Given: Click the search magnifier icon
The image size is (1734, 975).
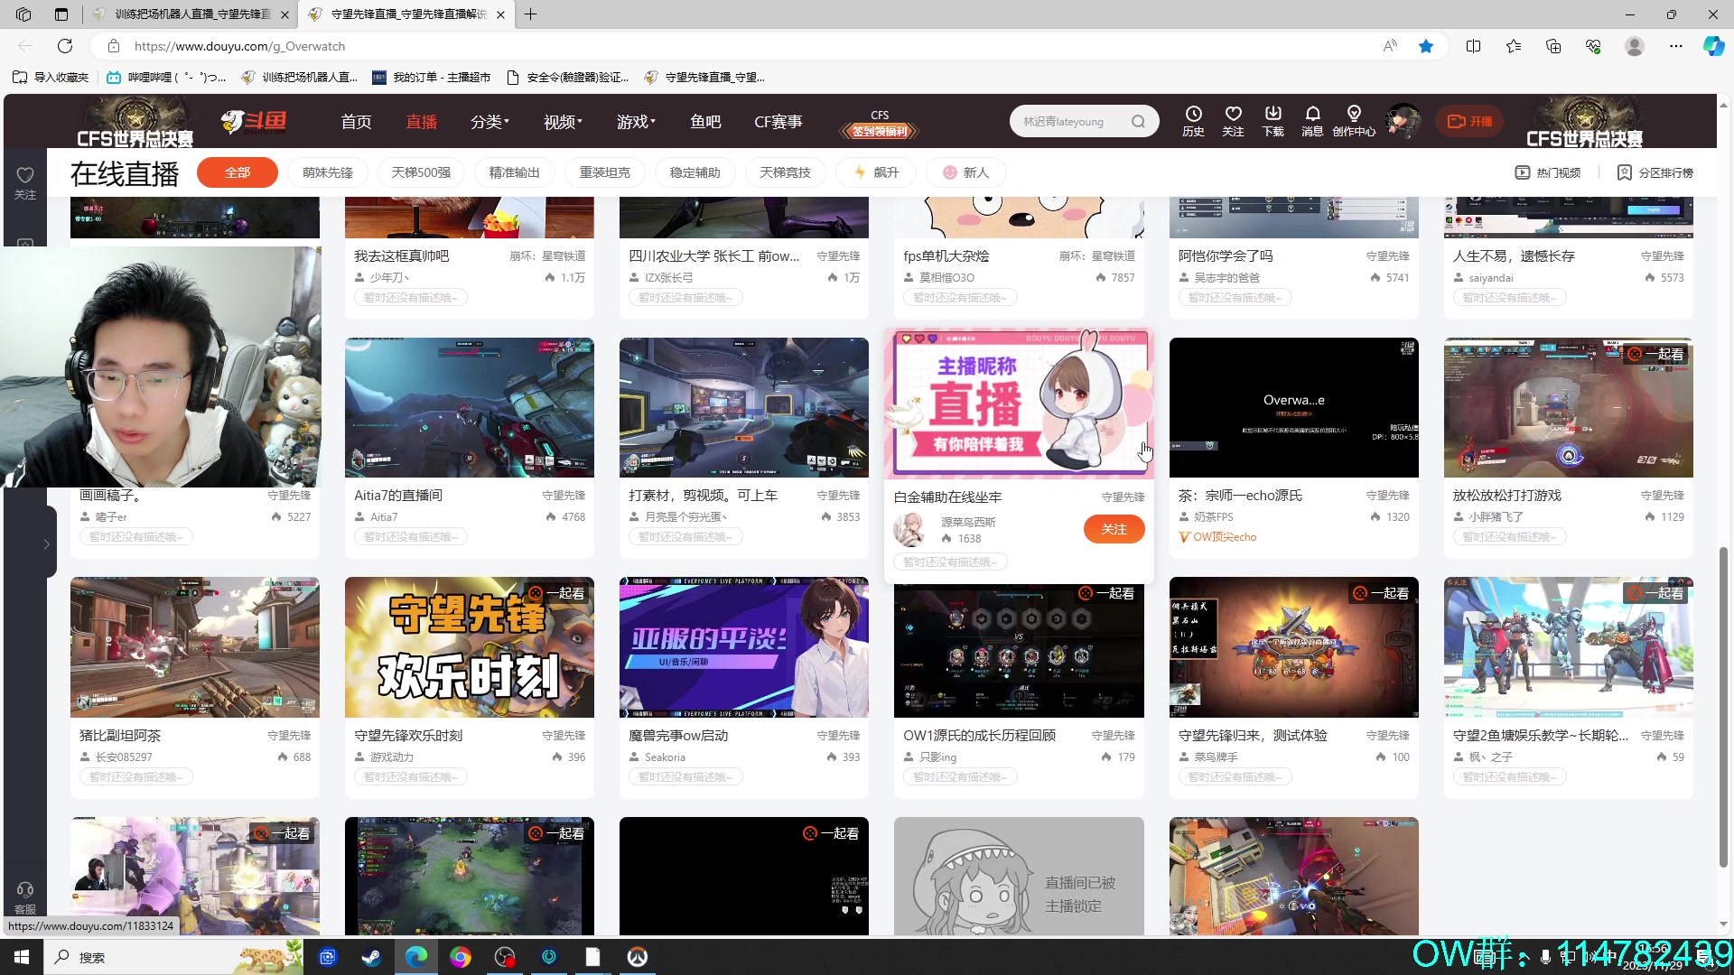Looking at the screenshot, I should (x=1138, y=121).
